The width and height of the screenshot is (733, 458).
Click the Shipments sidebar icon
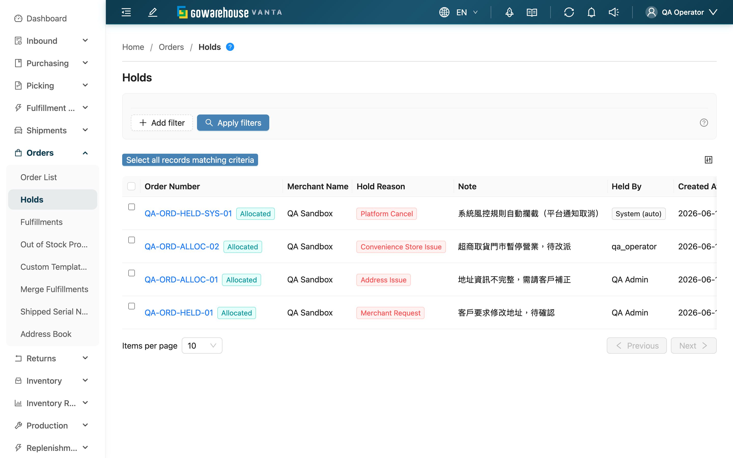pos(18,130)
